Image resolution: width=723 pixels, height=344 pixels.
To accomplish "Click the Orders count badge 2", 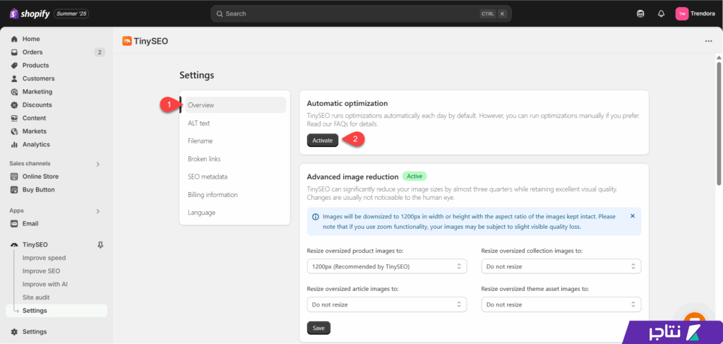I will [x=100, y=52].
